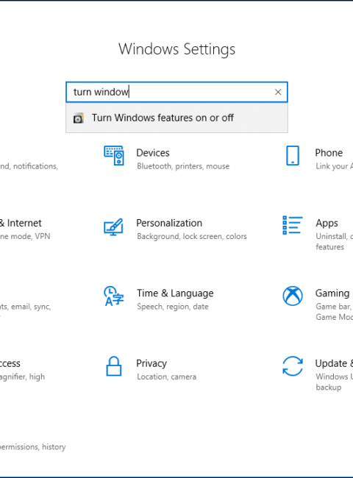Clear the search box with the X
The height and width of the screenshot is (478, 353).
pos(278,92)
